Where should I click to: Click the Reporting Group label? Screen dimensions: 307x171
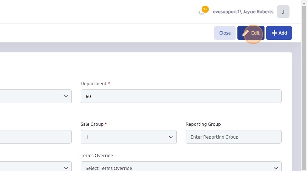pyautogui.click(x=203, y=124)
